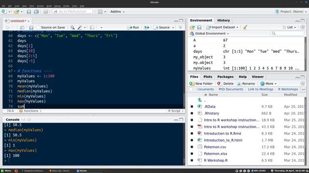Viewport: 309px width, 173px height.
Task: Refresh the Files pane listing
Action: point(303,84)
